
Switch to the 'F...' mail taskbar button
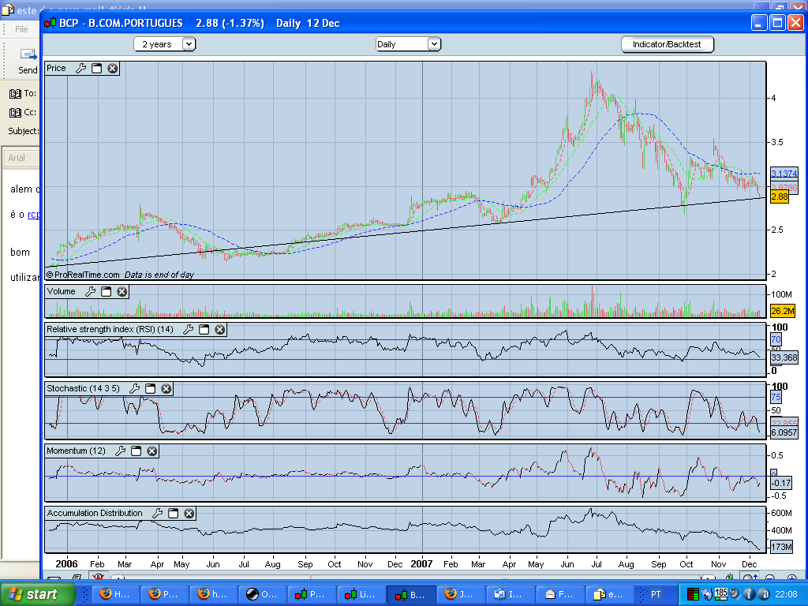(x=559, y=594)
